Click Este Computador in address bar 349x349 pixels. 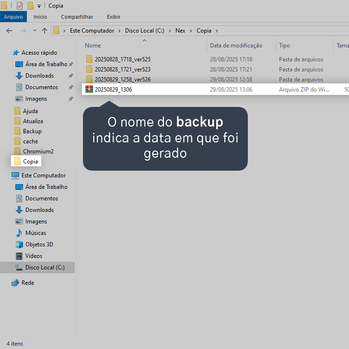pyautogui.click(x=92, y=31)
